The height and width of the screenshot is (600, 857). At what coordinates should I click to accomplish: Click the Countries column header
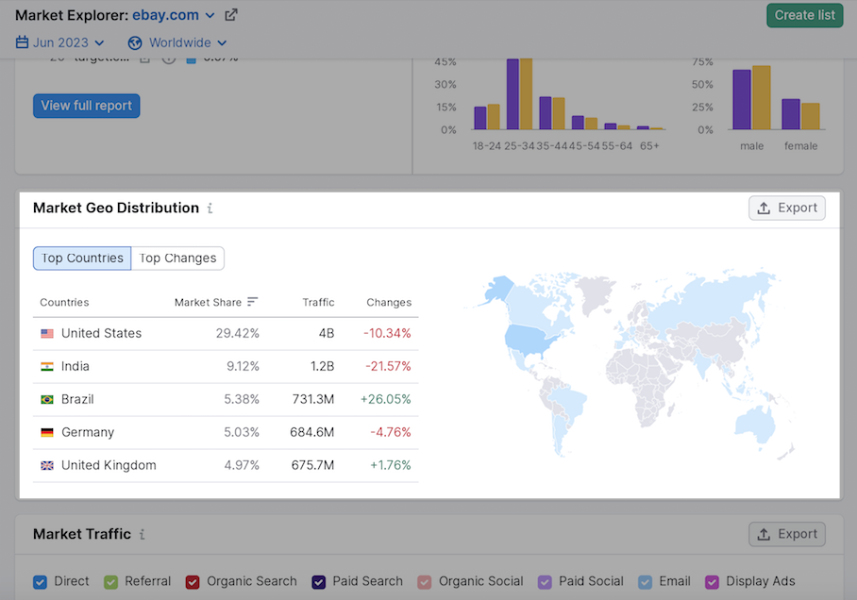pyautogui.click(x=64, y=302)
